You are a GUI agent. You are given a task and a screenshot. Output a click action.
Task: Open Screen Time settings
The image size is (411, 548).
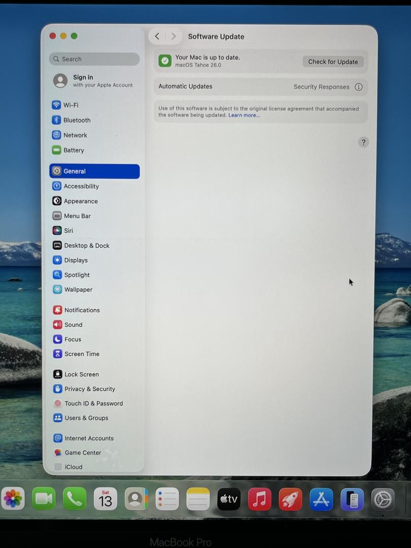tap(94, 354)
